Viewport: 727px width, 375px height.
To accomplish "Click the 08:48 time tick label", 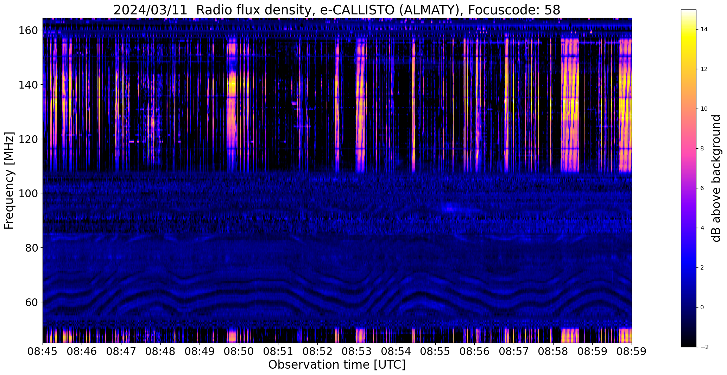I will tap(160, 352).
